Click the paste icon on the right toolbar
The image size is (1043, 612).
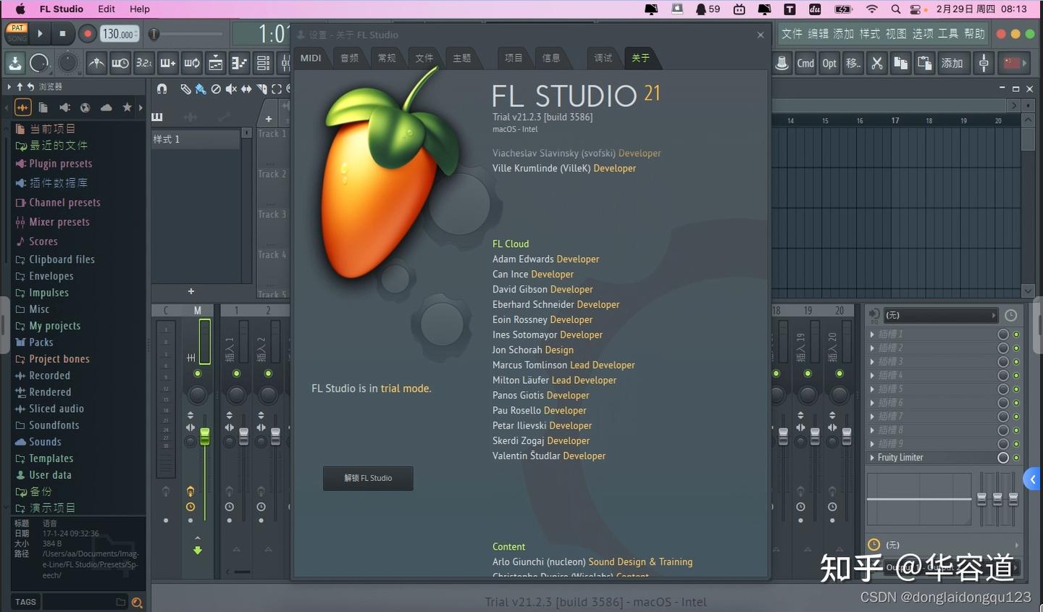[x=925, y=63]
